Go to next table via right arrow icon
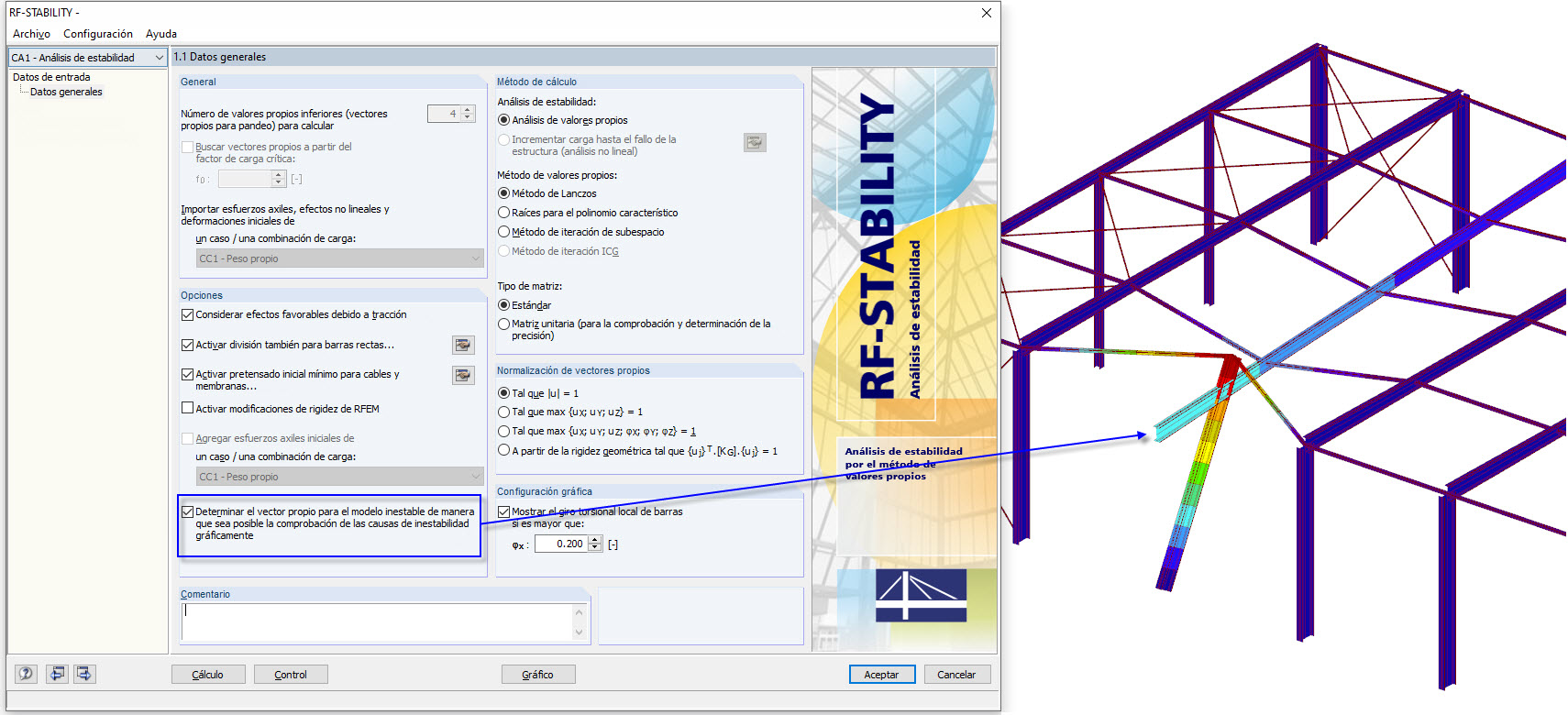This screenshot has width=1568, height=715. [84, 674]
